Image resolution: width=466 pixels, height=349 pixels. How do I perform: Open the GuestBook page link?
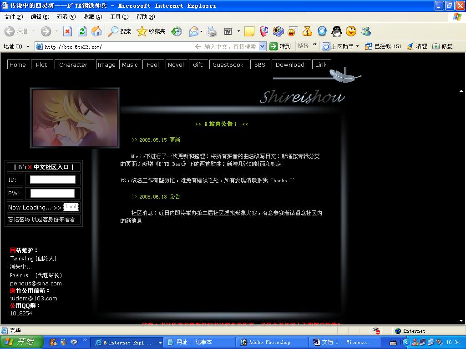pyautogui.click(x=228, y=65)
